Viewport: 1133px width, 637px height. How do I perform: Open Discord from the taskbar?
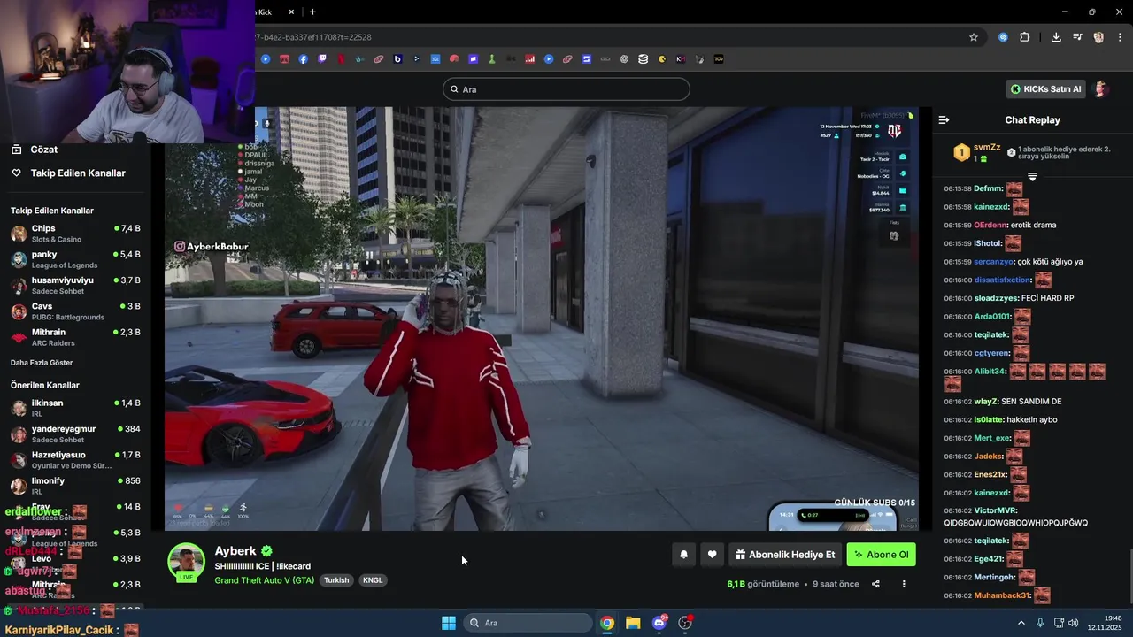(659, 623)
